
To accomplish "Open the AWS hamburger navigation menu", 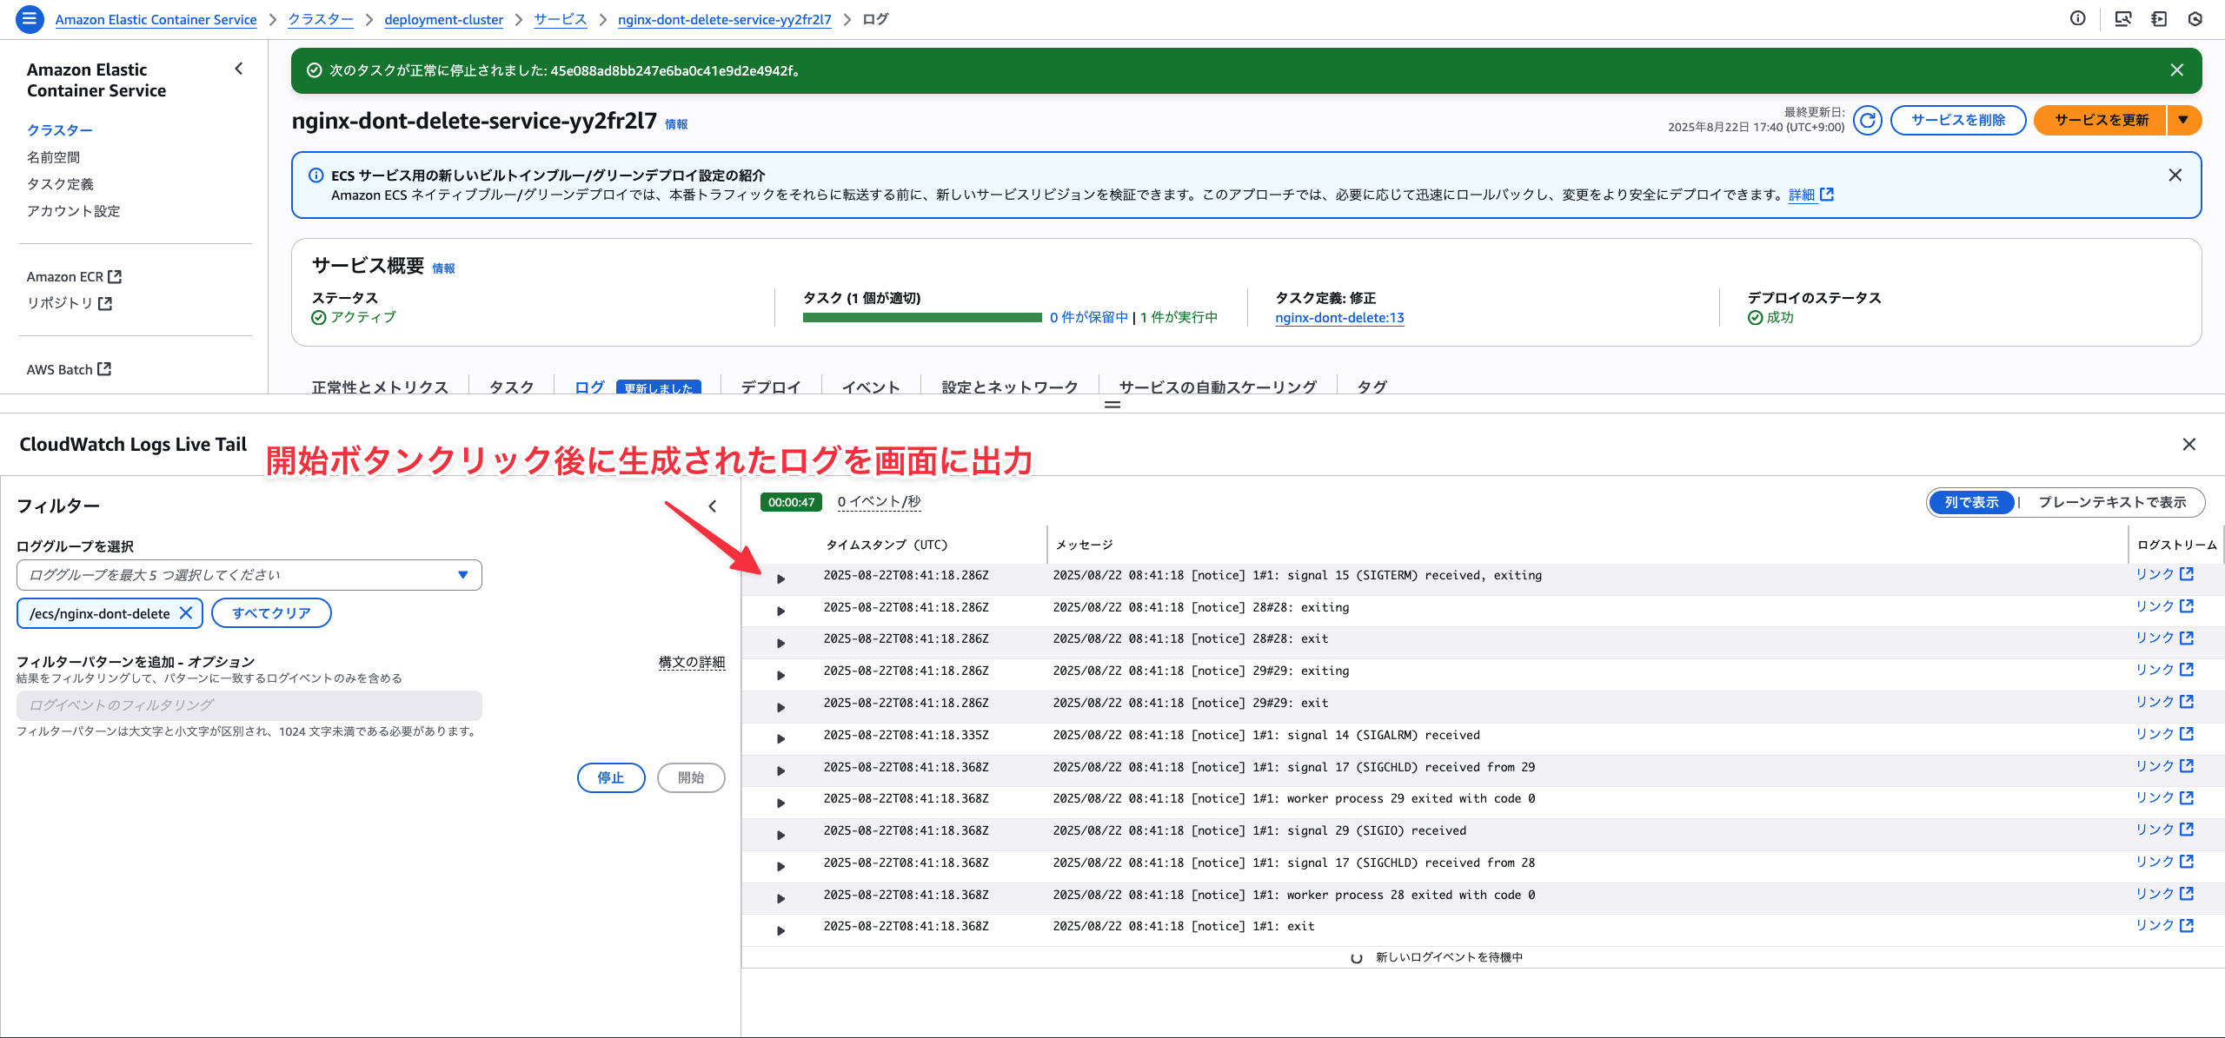I will pos(30,19).
